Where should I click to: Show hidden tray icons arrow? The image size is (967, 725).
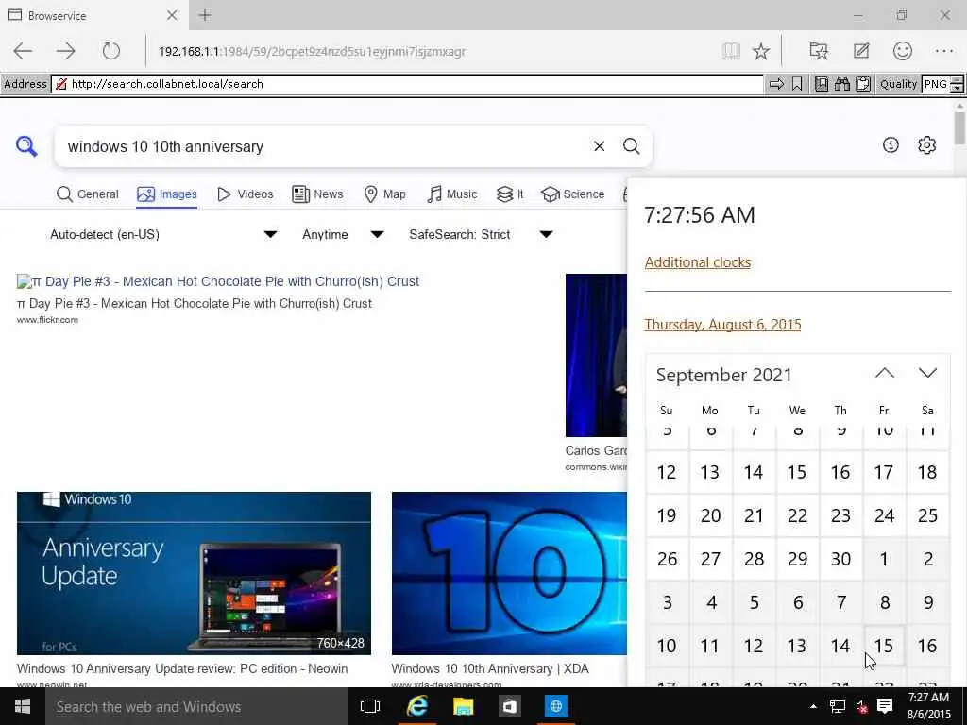[x=813, y=706]
